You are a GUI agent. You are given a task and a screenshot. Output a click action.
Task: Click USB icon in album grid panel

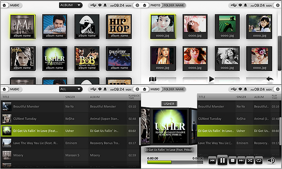[x=93, y=5]
